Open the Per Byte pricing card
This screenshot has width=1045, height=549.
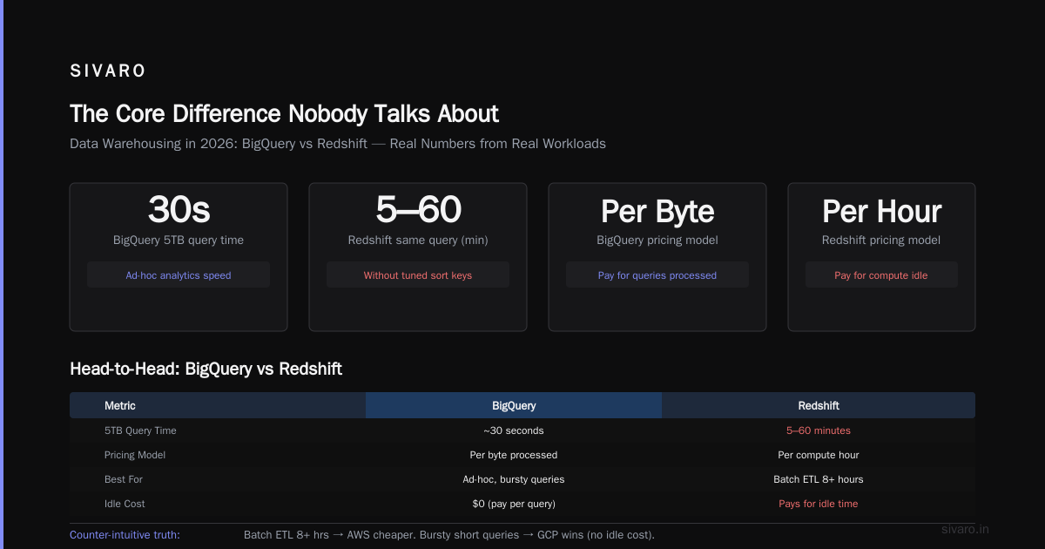coord(657,257)
